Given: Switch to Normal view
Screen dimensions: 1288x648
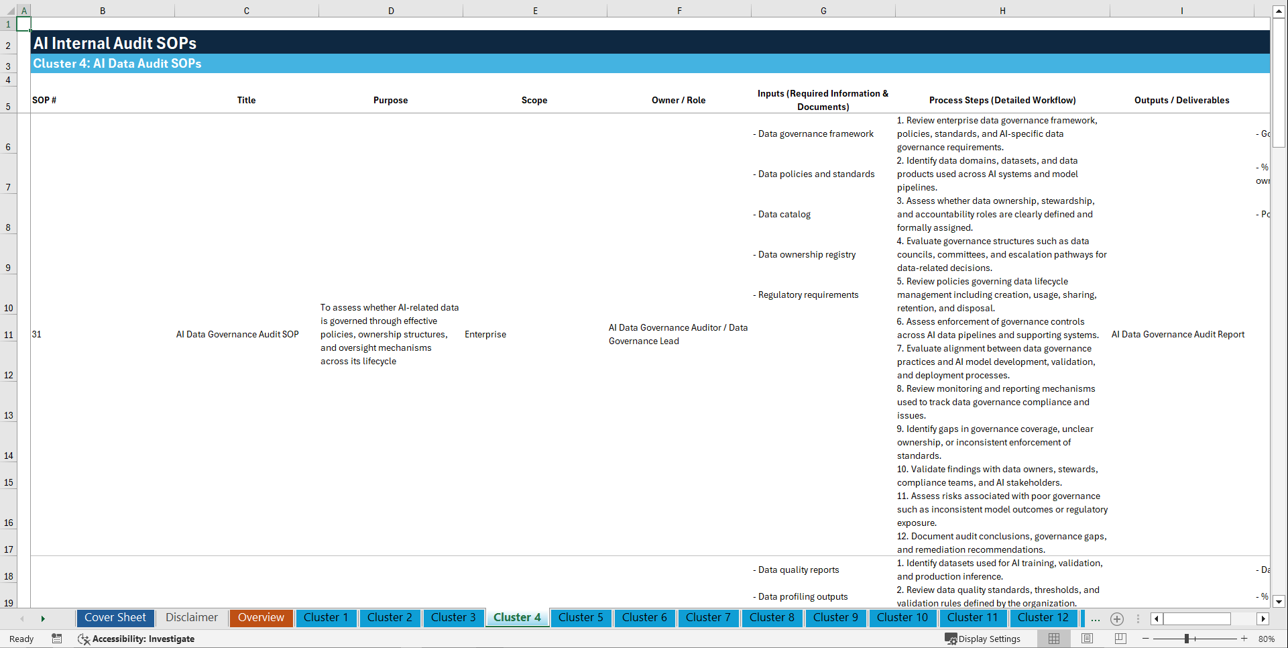Looking at the screenshot, I should (x=1054, y=639).
